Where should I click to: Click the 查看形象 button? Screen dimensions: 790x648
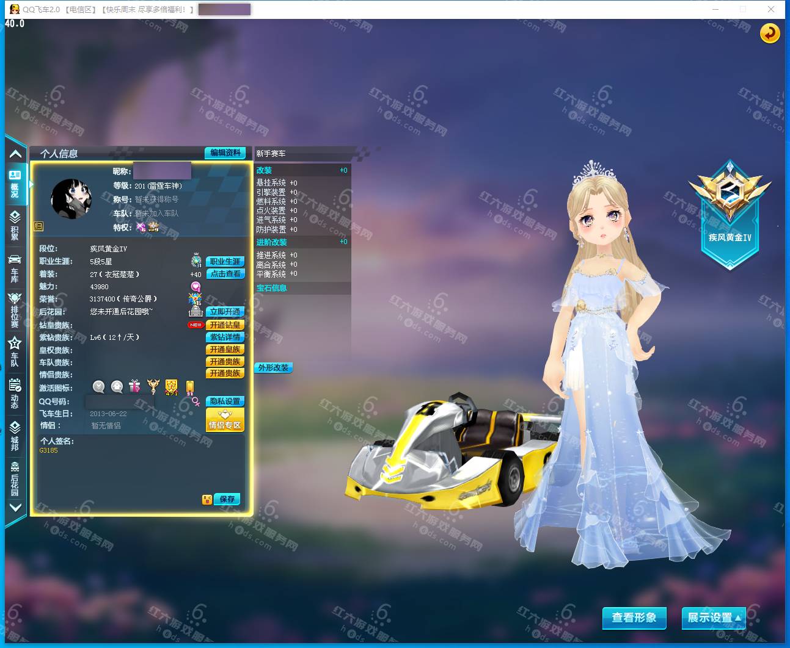point(634,617)
